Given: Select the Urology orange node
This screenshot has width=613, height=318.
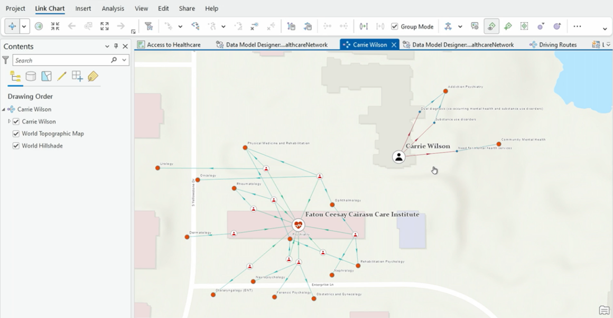Looking at the screenshot, I should point(157,168).
